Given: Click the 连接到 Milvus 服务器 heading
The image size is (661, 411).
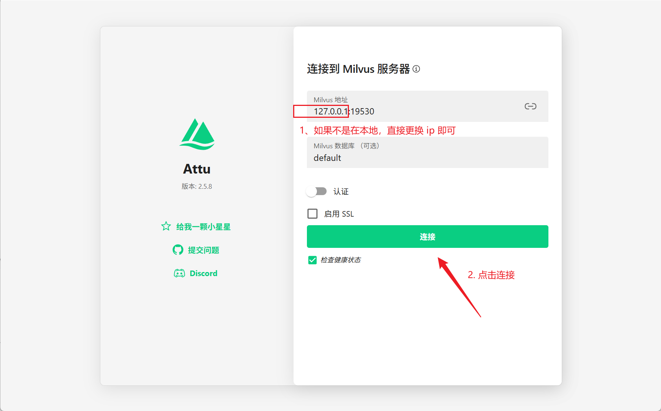Looking at the screenshot, I should tap(358, 69).
